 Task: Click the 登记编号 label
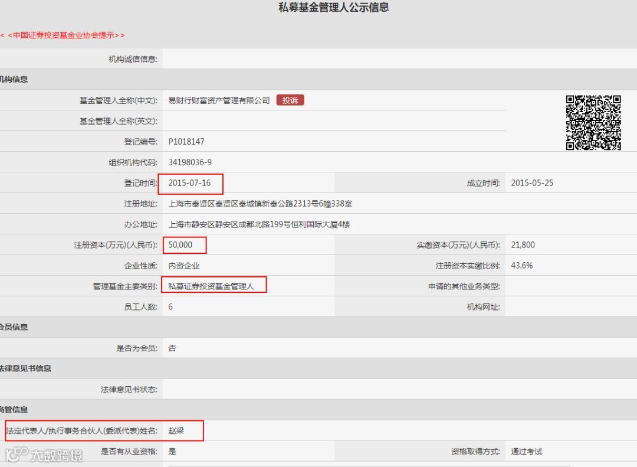(140, 142)
